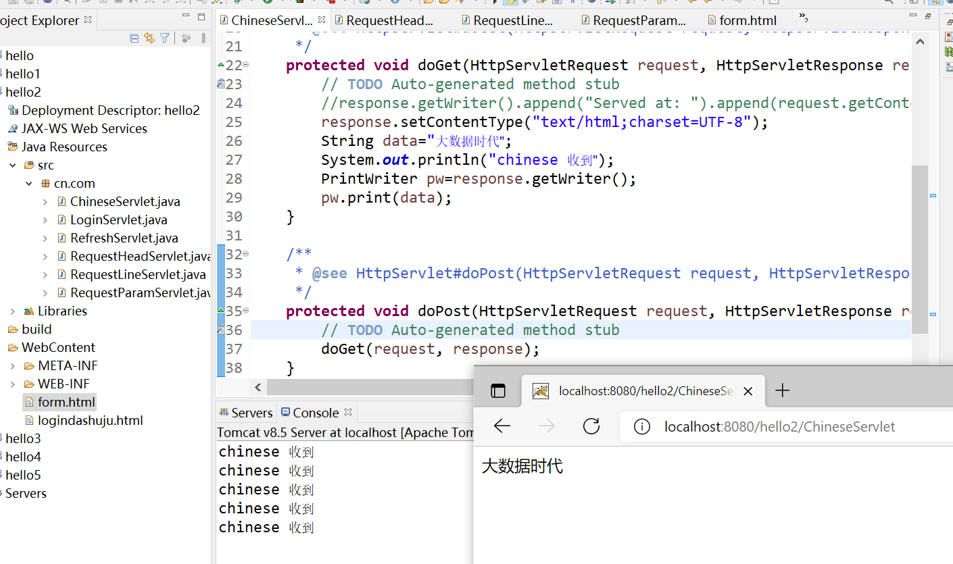
Task: Click override marker on line 22
Action: point(221,66)
